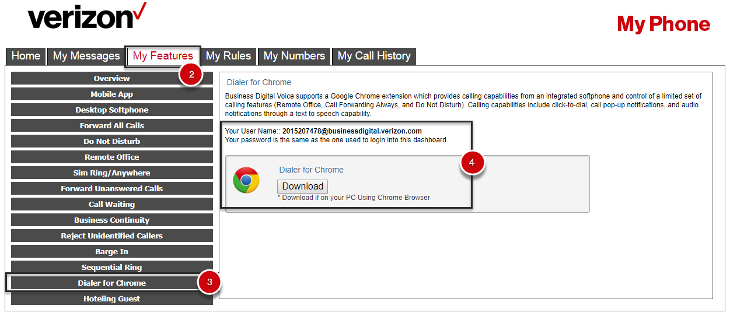Click the Download button for Dialer
The height and width of the screenshot is (316, 730).
coord(302,187)
